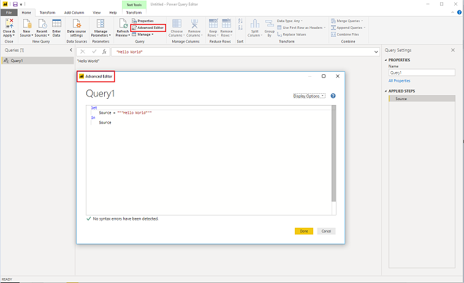464x283 pixels.
Task: Click the Cancel button in dialog
Action: tap(326, 231)
